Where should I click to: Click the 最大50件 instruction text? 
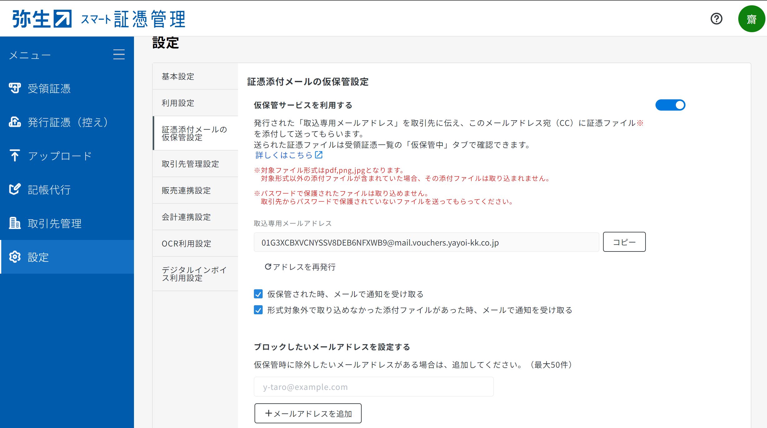click(x=413, y=365)
